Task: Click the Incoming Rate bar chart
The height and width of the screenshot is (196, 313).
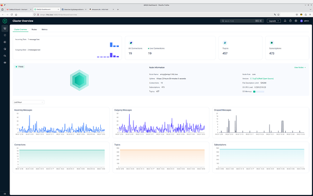Action: [114, 45]
